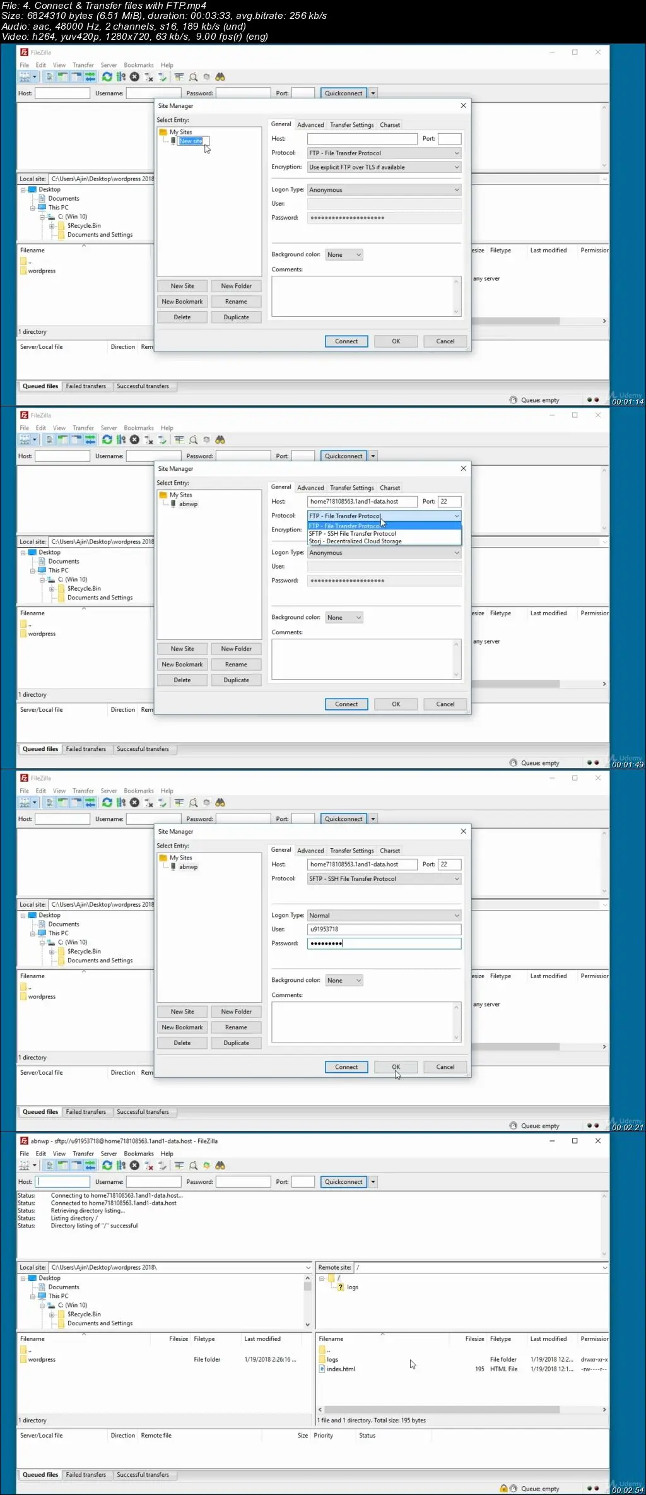Click User field containing u91953718

click(x=384, y=929)
